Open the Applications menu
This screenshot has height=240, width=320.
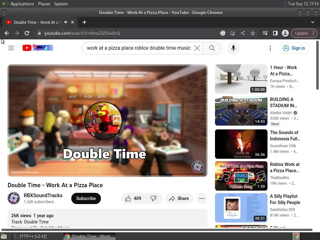pos(22,4)
